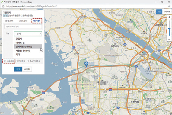Zoom out with the minus icon
The width and height of the screenshot is (172, 115).
point(169,39)
